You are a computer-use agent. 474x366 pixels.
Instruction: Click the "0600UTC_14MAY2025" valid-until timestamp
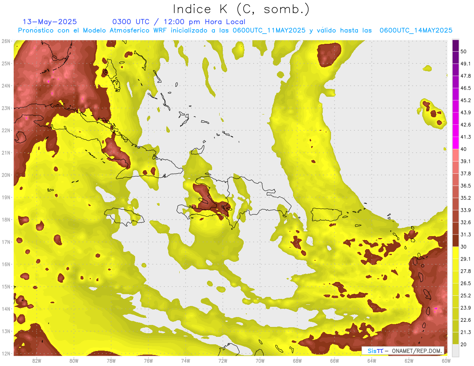pos(416,30)
